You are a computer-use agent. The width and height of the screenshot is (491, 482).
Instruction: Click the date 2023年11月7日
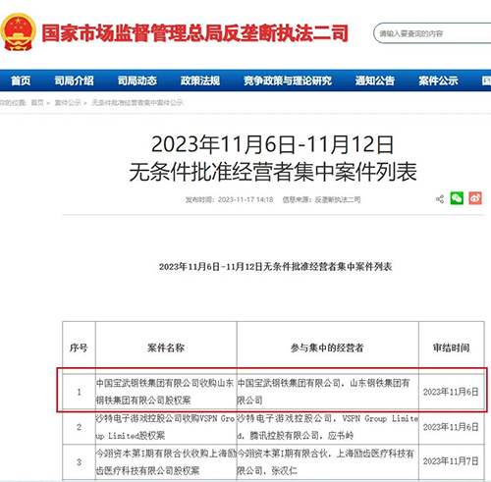pyautogui.click(x=451, y=461)
